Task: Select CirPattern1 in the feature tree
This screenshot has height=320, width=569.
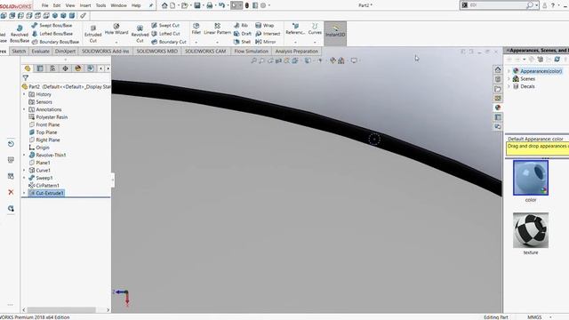Action: pos(44,186)
